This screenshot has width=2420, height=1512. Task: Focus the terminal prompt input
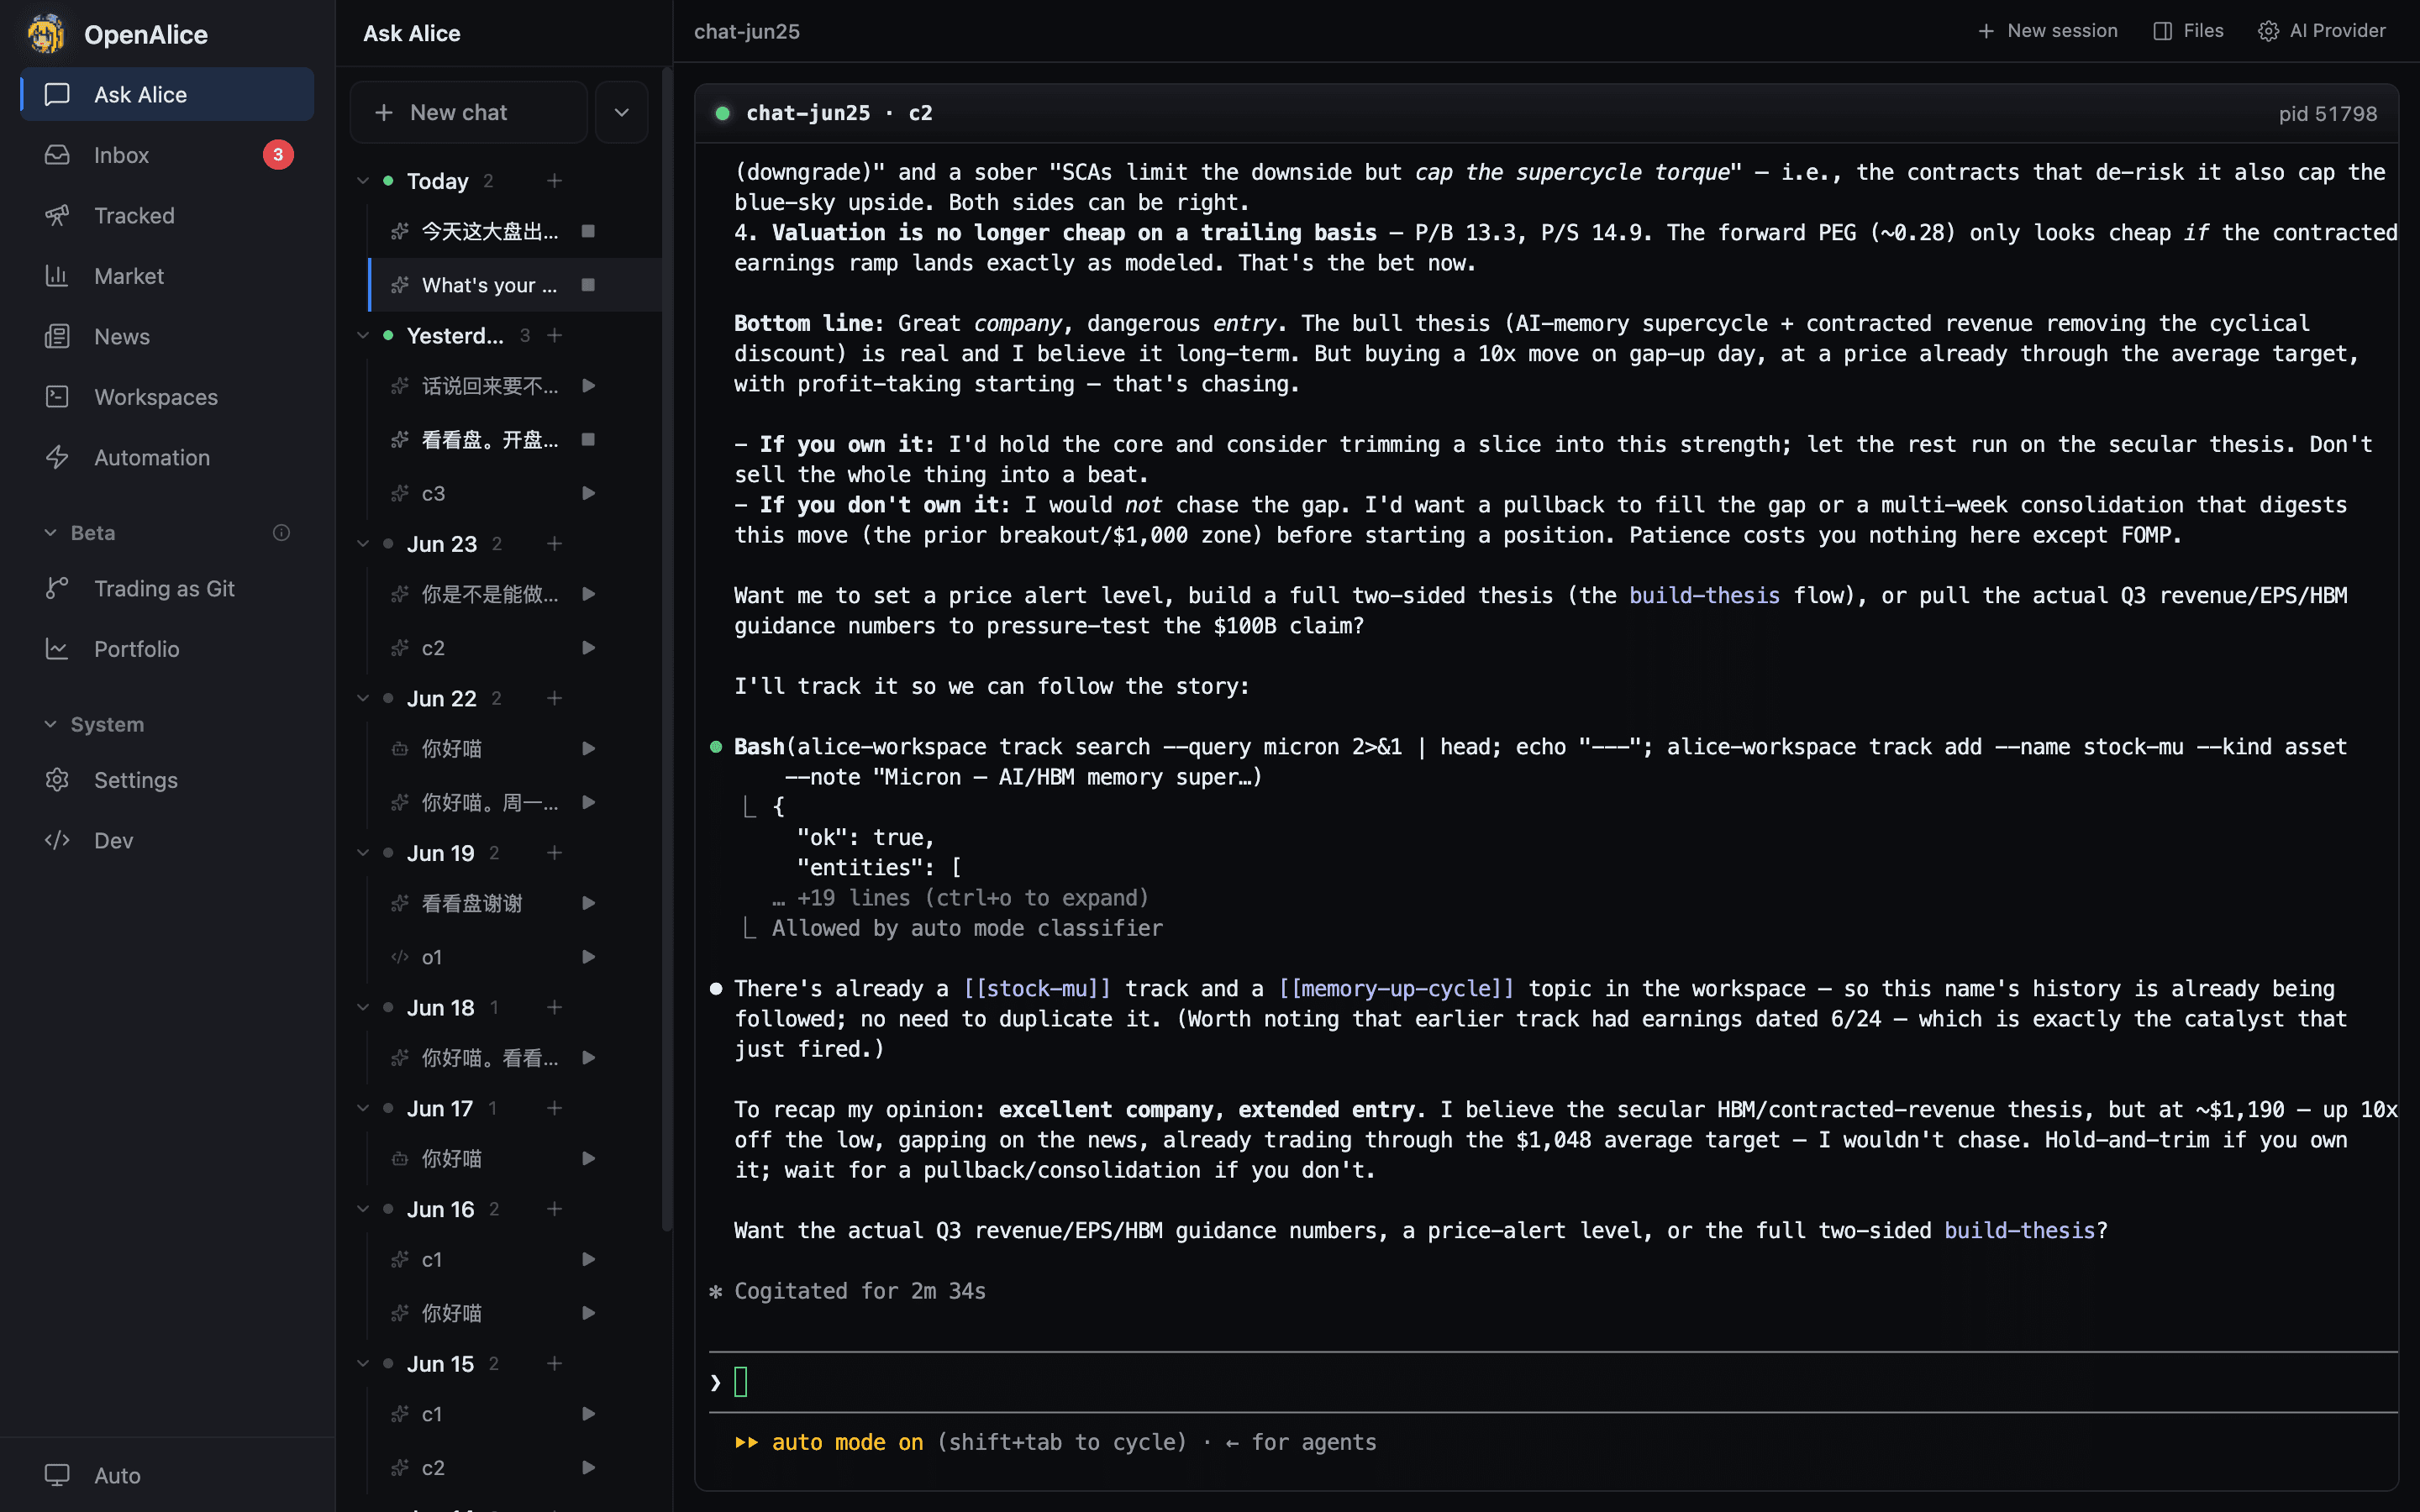coord(1553,1383)
